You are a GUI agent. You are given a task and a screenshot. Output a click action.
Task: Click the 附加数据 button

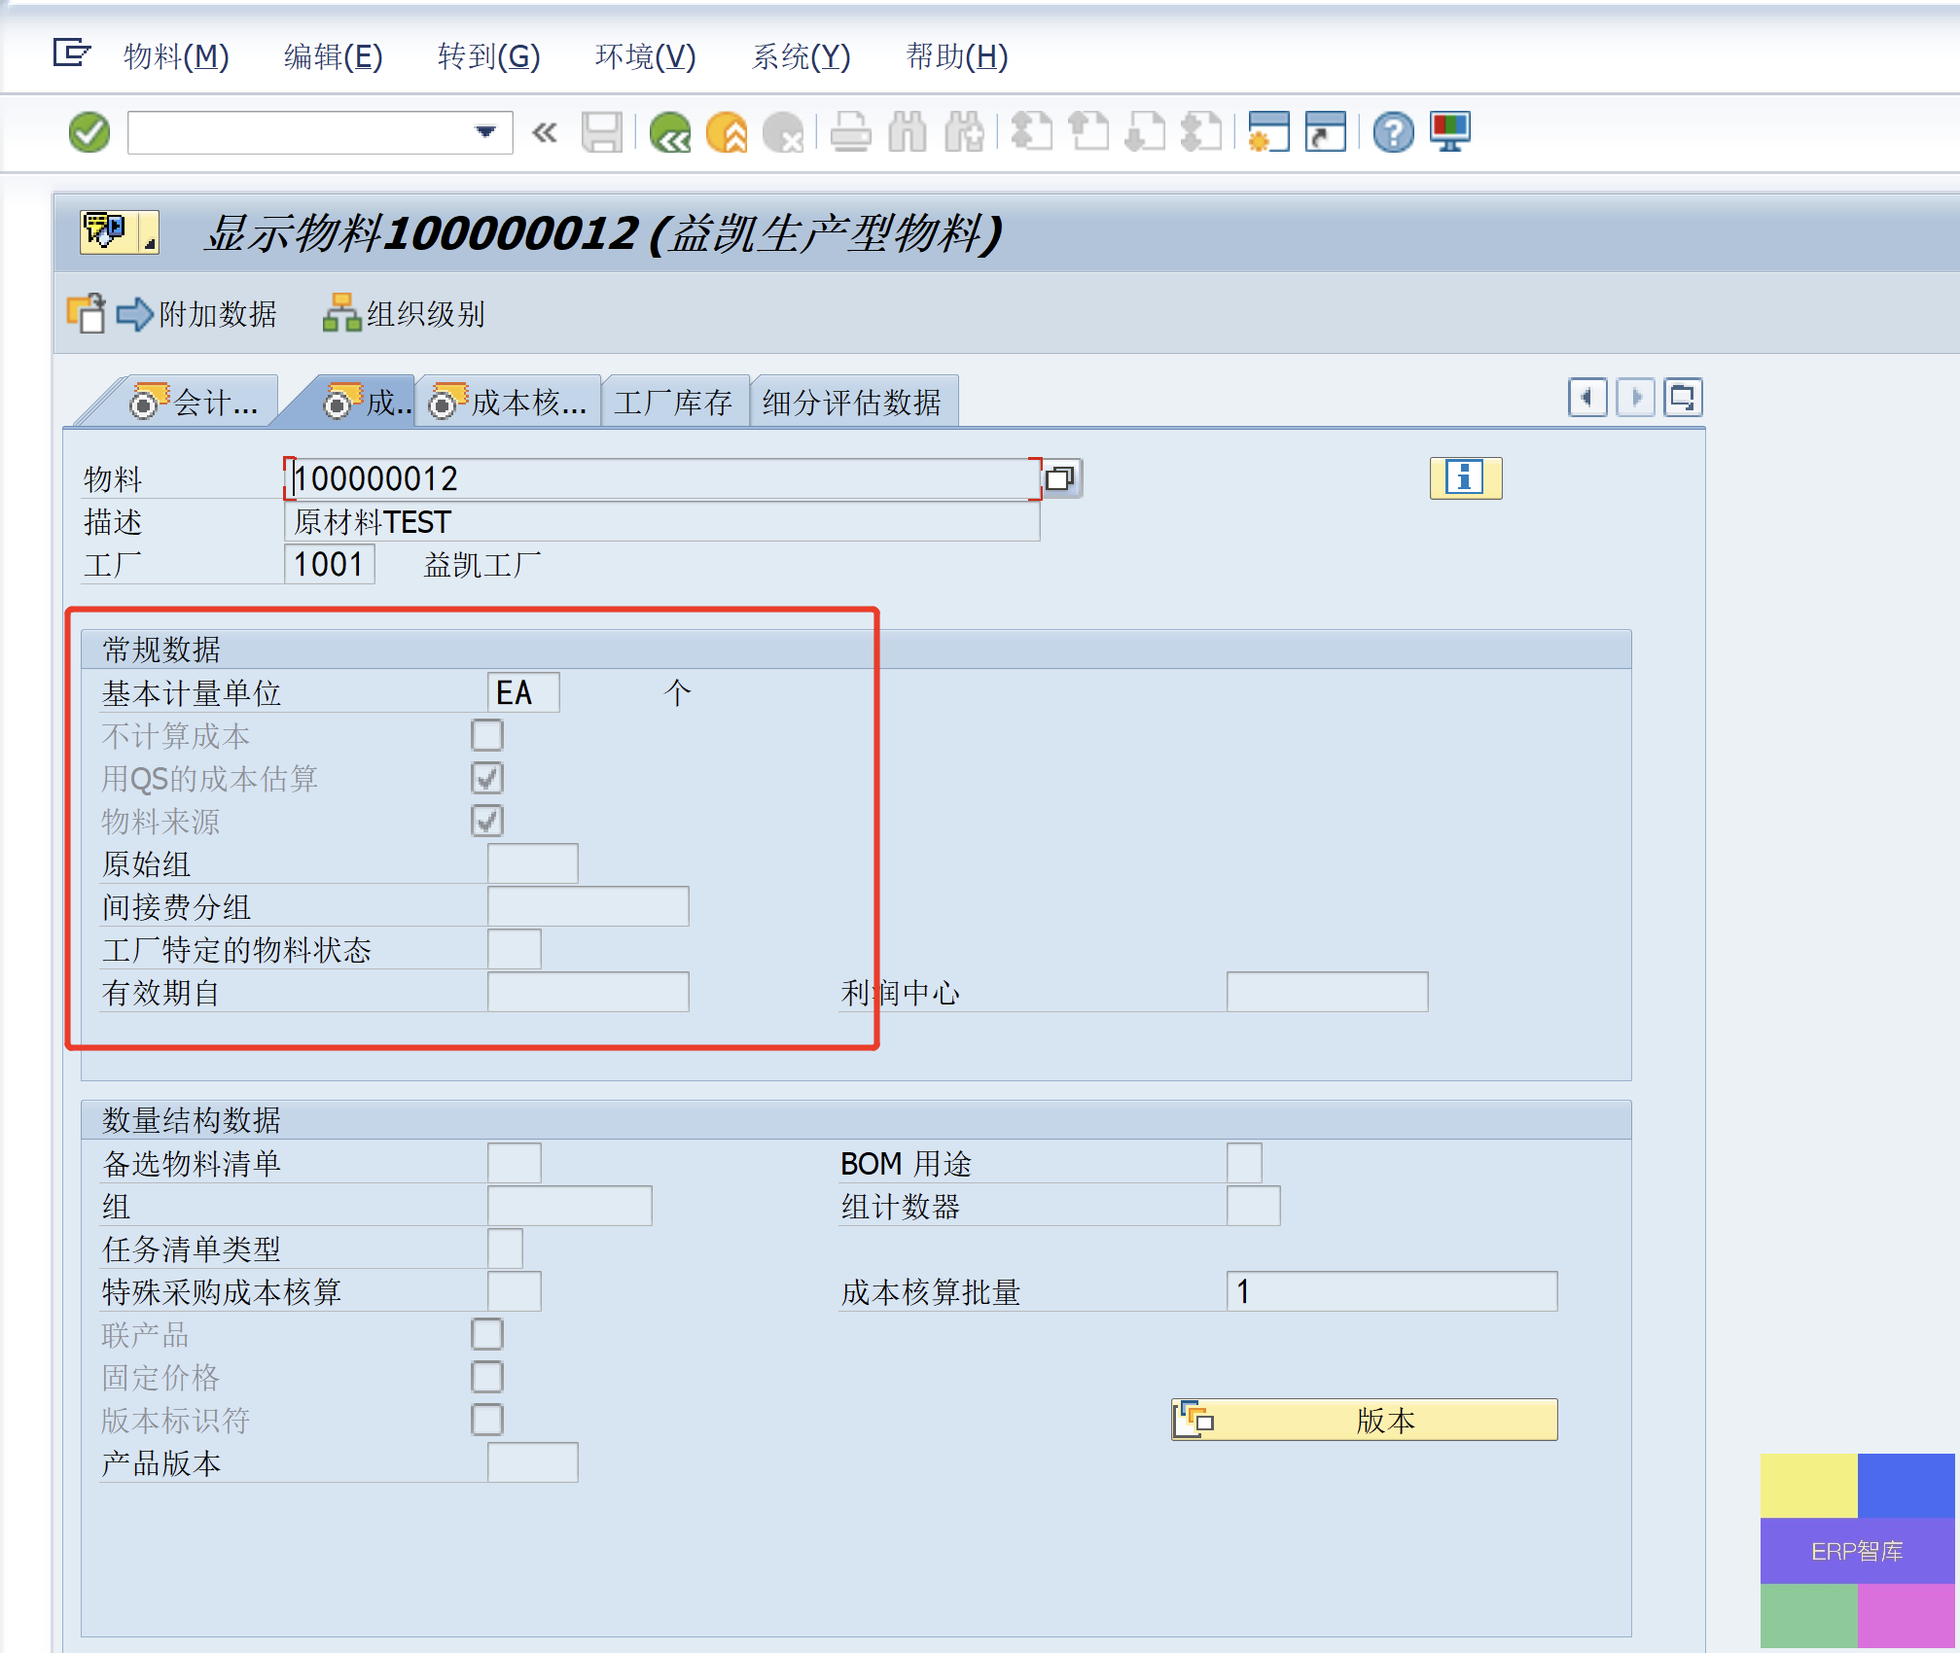click(x=196, y=314)
